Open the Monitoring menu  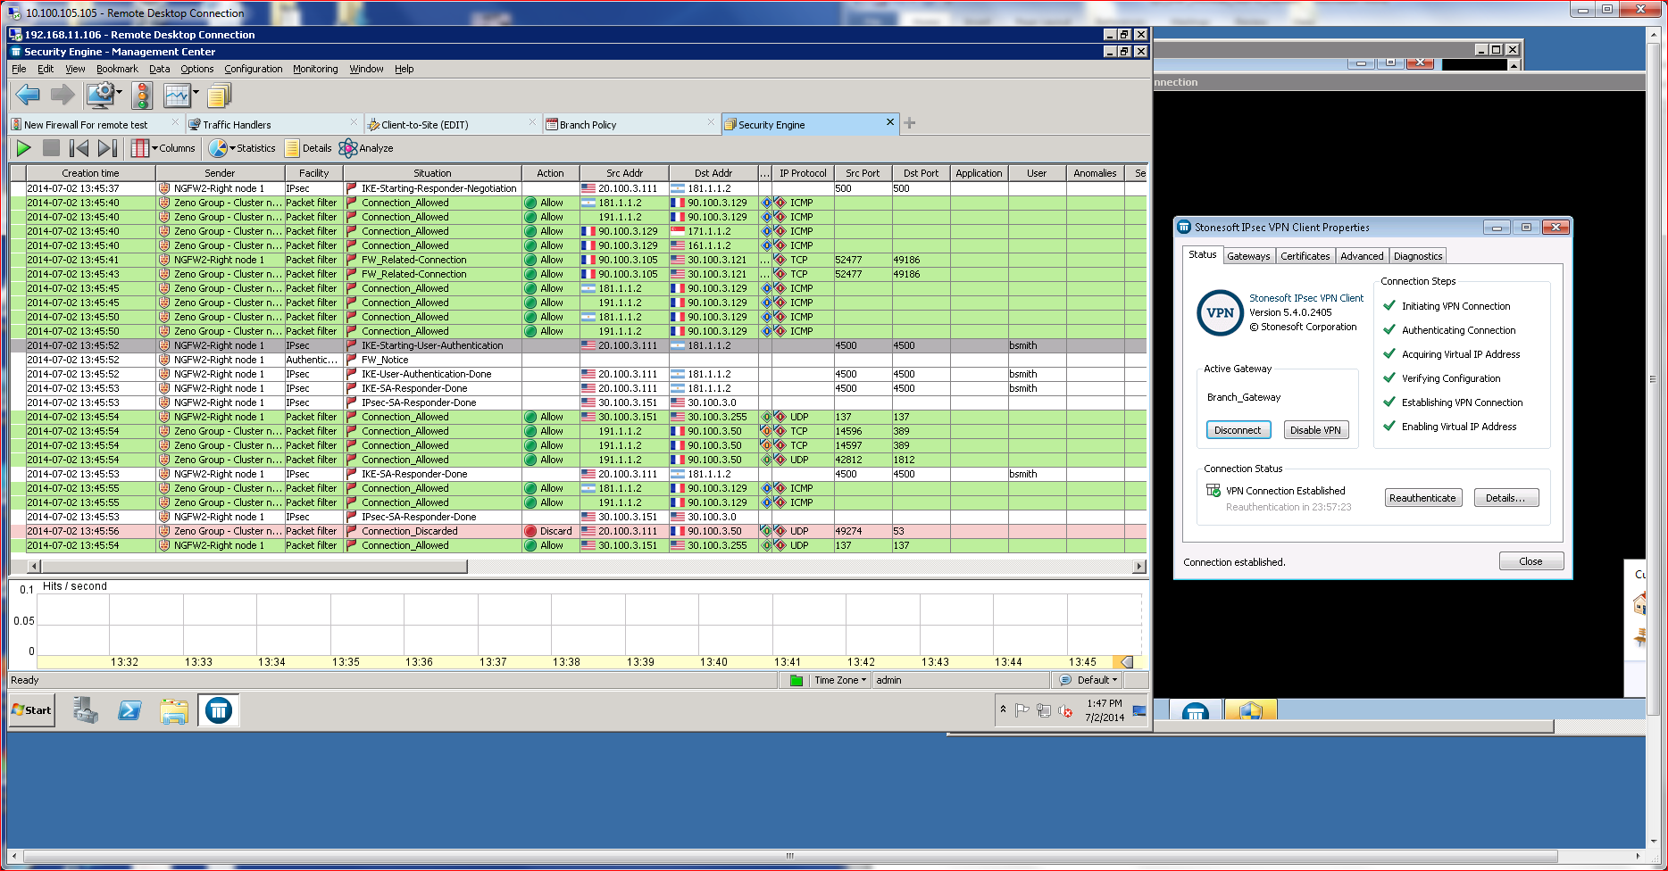pyautogui.click(x=315, y=69)
